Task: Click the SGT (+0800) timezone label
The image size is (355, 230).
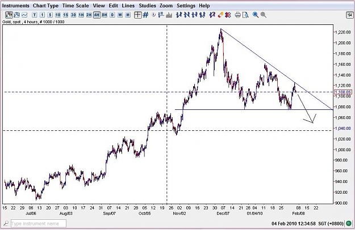Action: pyautogui.click(x=331, y=223)
